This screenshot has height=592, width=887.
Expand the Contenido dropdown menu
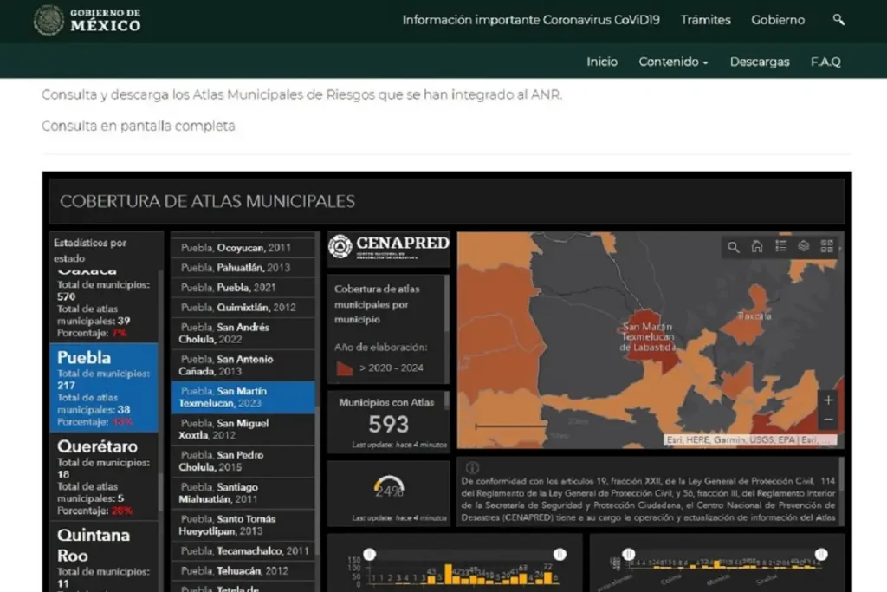click(x=673, y=62)
